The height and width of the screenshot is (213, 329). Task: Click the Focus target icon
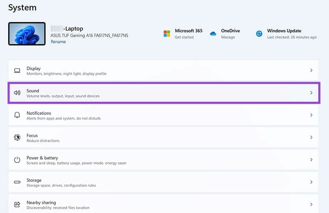[x=17, y=137]
